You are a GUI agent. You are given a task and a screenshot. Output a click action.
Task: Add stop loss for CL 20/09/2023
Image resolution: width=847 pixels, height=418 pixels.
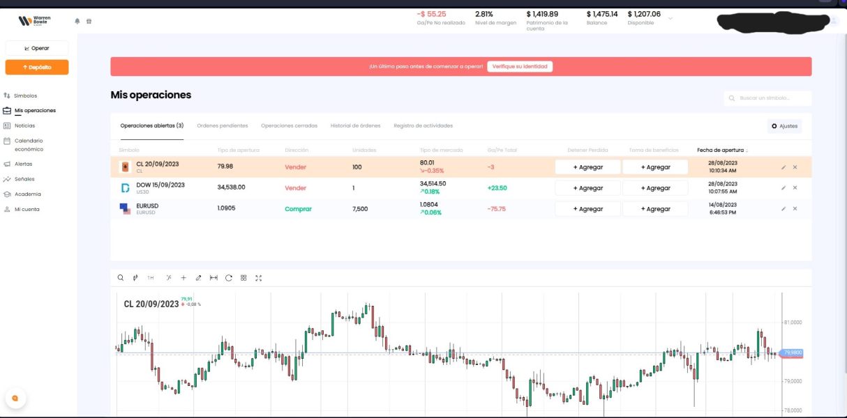(587, 167)
